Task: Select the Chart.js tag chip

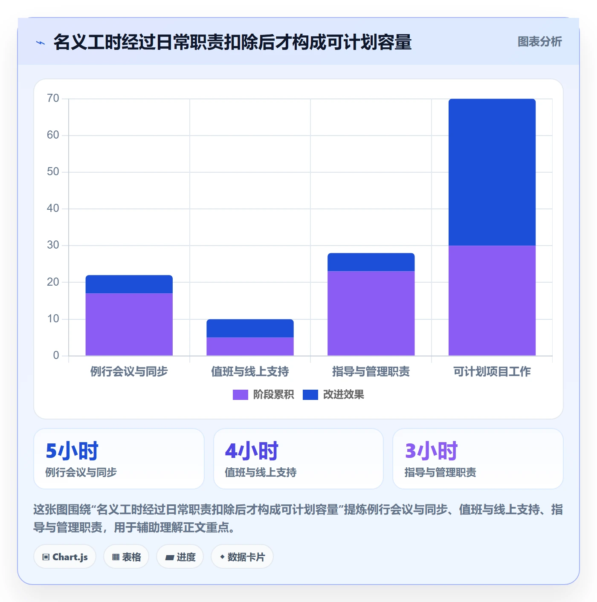Action: (x=65, y=557)
